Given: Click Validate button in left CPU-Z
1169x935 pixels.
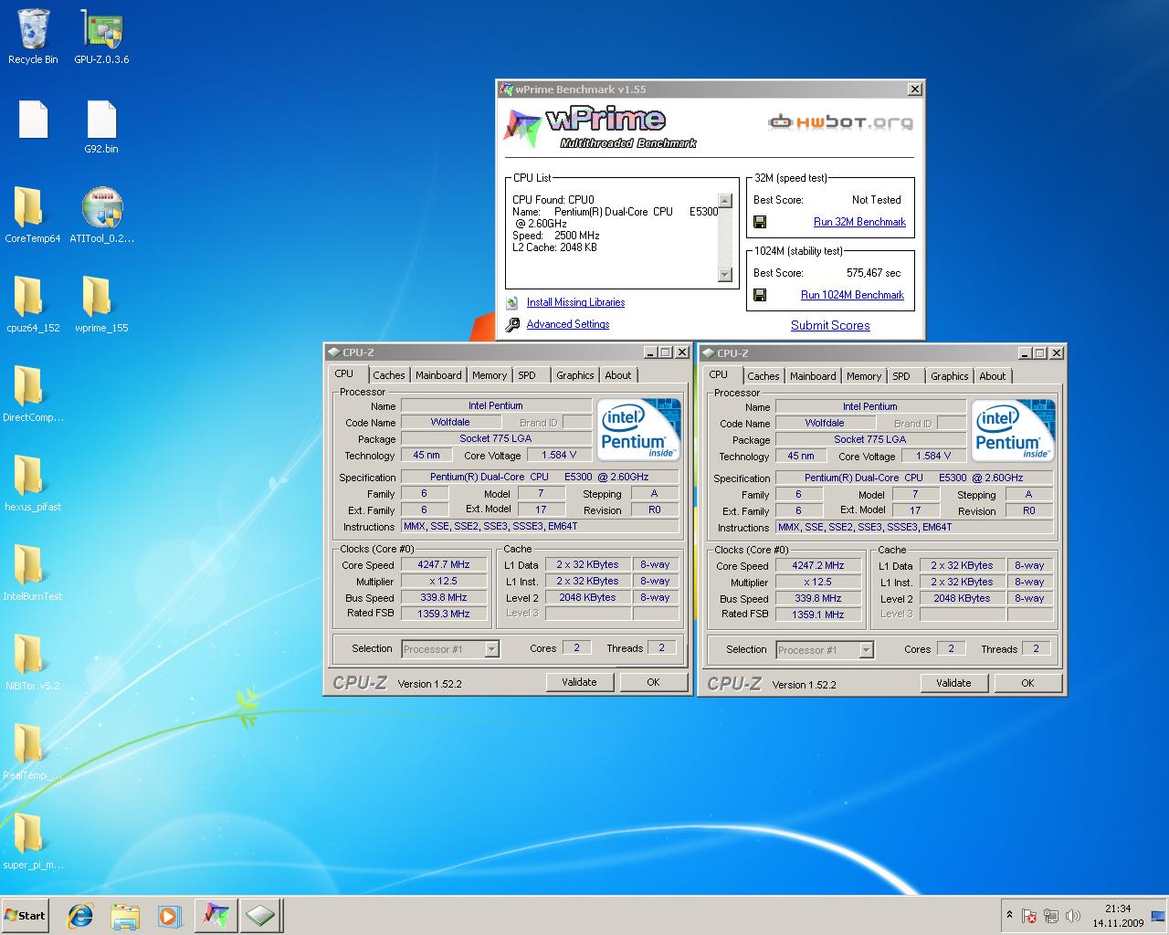Looking at the screenshot, I should click(579, 682).
